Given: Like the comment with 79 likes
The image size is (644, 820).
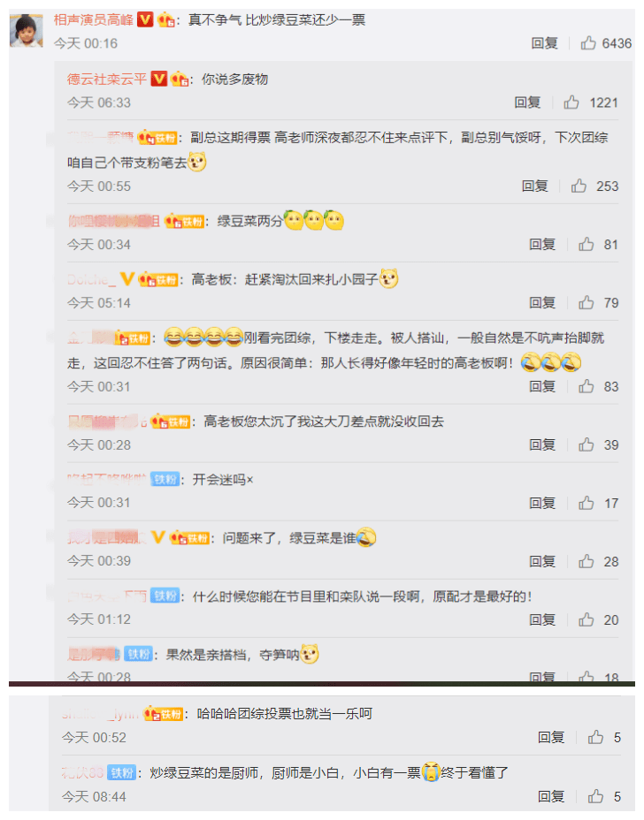Looking at the screenshot, I should [x=586, y=302].
